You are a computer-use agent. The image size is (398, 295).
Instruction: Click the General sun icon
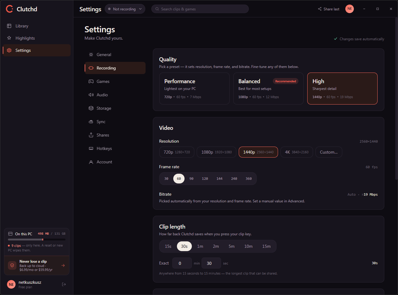[x=91, y=55]
